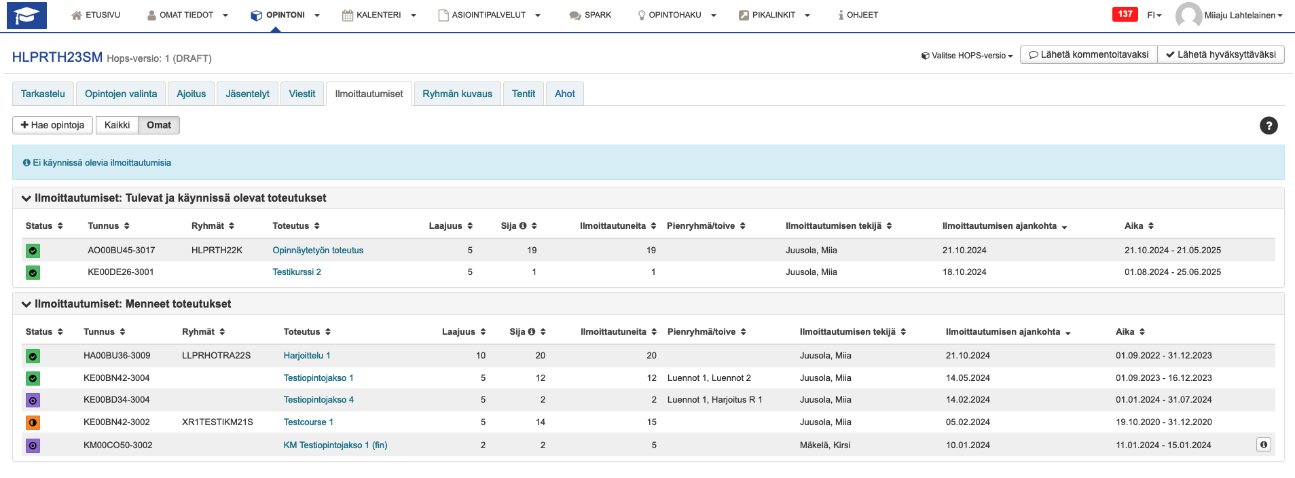Viewport: 1295px width, 478px height.
Task: Click the orange status icon for Testcourse 1
Action: click(x=33, y=422)
